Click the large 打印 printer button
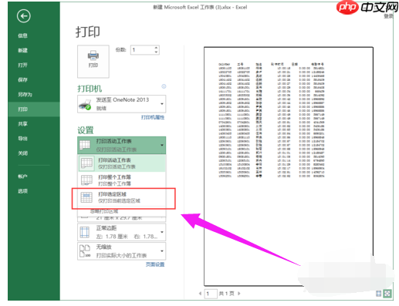Image resolution: width=399 pixels, height=306 pixels. 93,62
